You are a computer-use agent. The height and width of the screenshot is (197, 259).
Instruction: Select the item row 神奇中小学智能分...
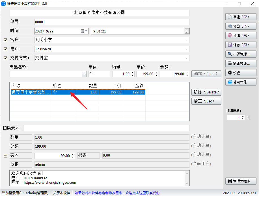coord(78,92)
